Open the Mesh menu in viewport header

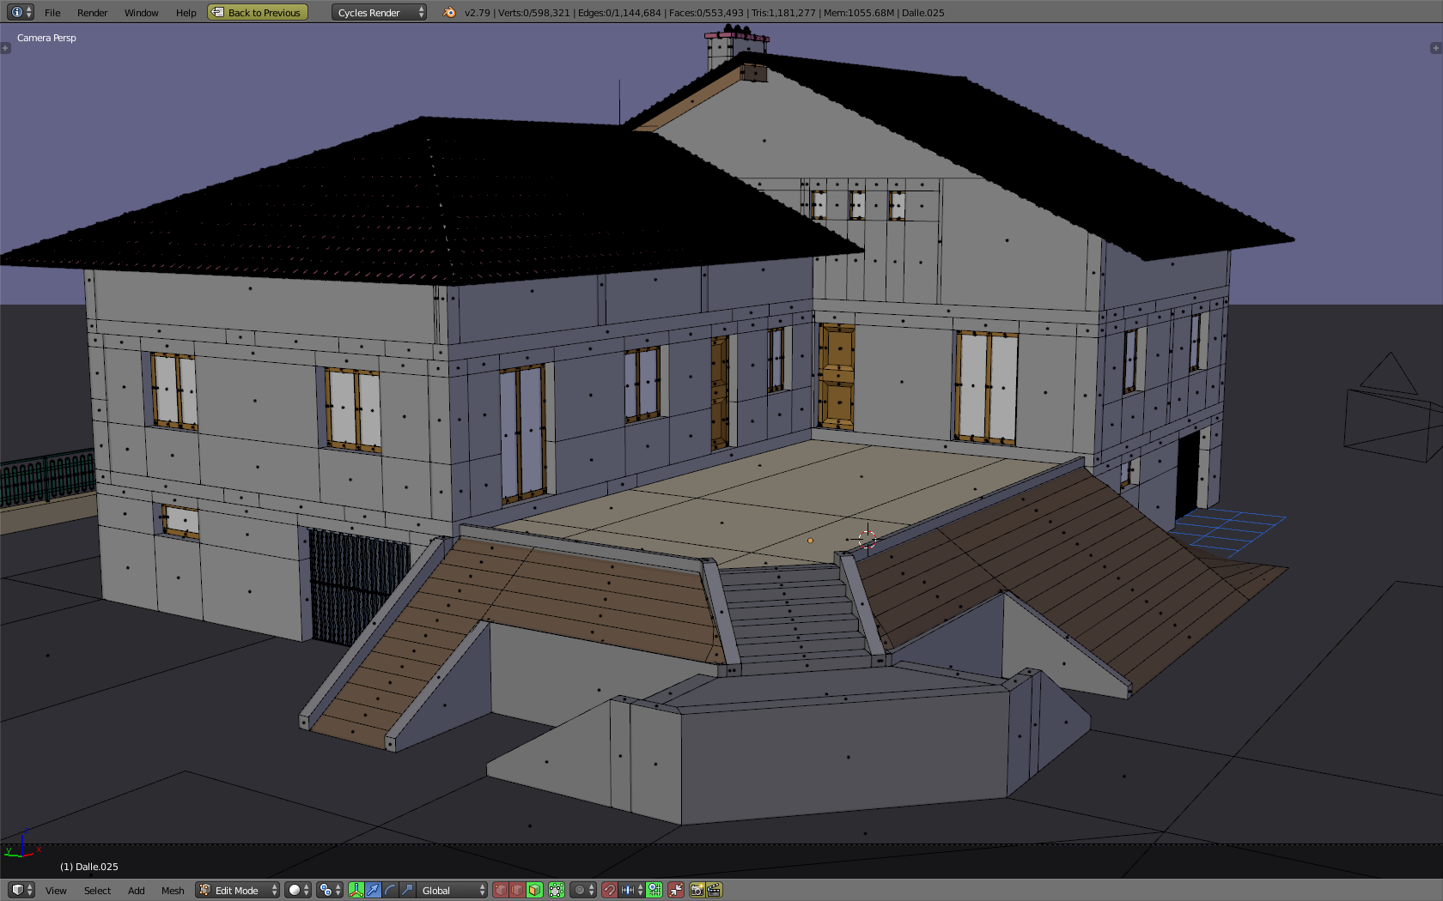[x=173, y=890]
